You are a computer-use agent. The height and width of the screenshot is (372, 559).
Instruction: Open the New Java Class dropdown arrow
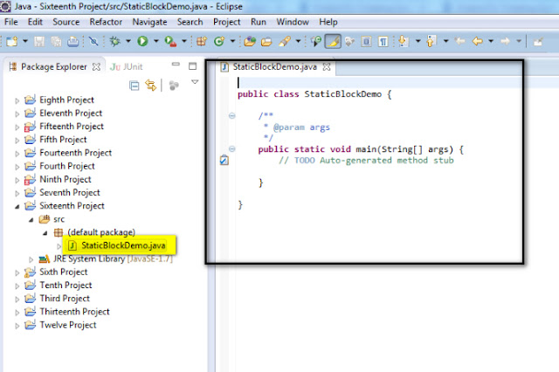pyautogui.click(x=232, y=41)
